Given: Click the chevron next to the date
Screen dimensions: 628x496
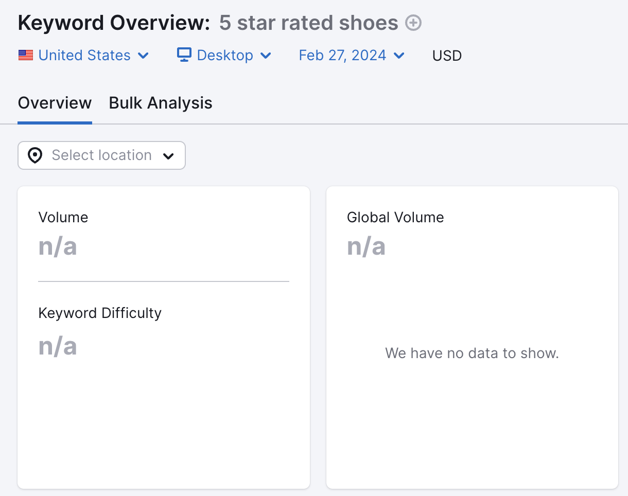Looking at the screenshot, I should point(399,56).
